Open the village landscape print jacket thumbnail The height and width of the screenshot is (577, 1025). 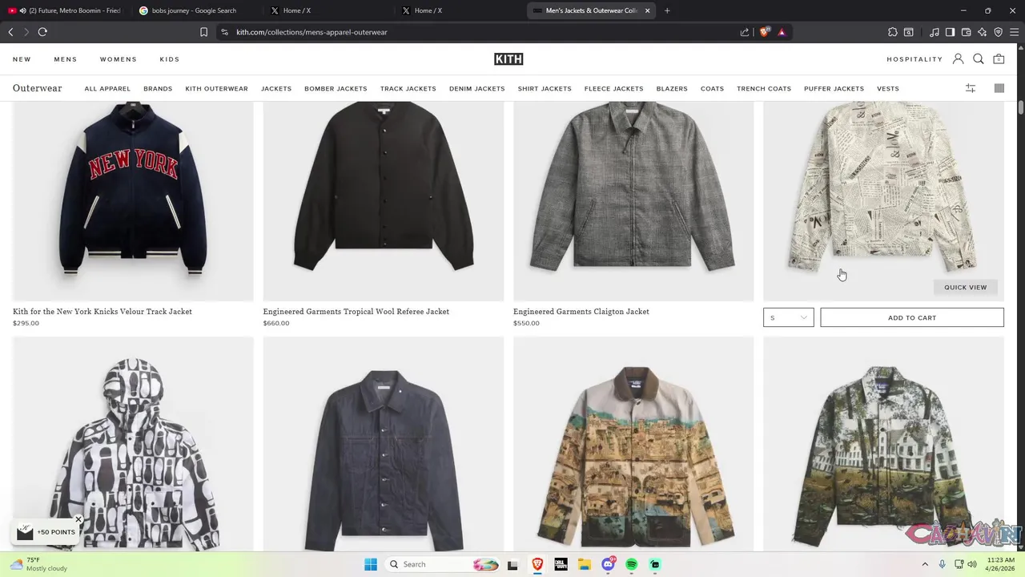click(x=633, y=445)
